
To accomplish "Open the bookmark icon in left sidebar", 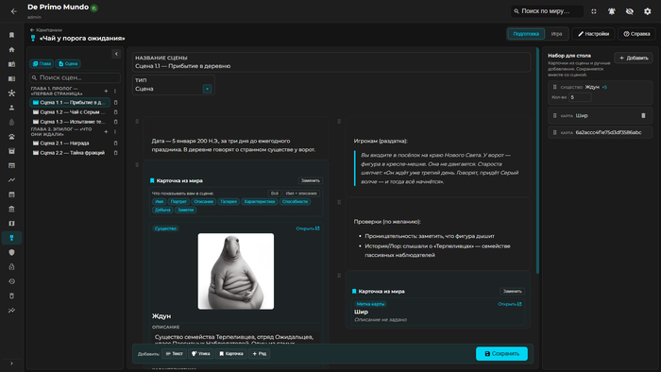I will pos(11,35).
